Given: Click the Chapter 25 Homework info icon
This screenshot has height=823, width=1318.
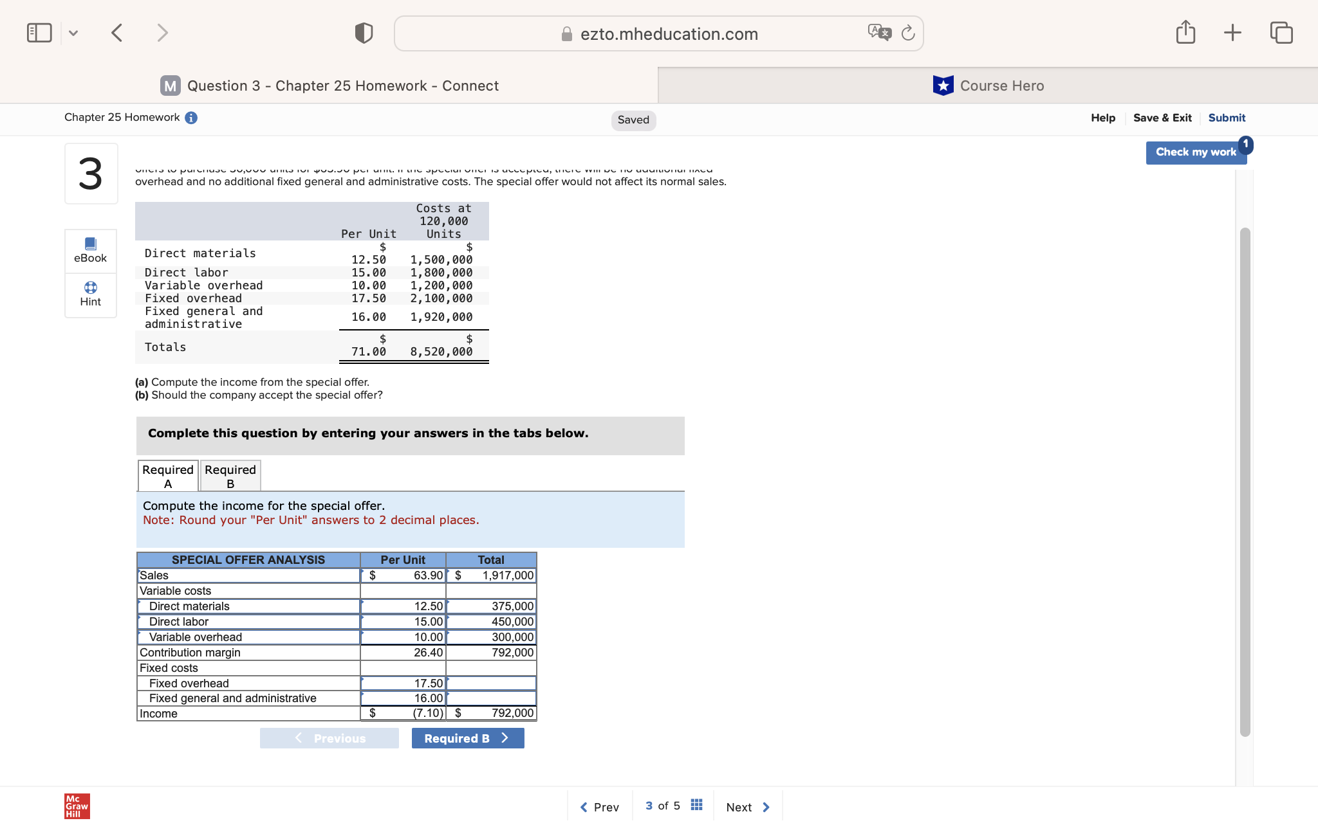Looking at the screenshot, I should point(191,118).
